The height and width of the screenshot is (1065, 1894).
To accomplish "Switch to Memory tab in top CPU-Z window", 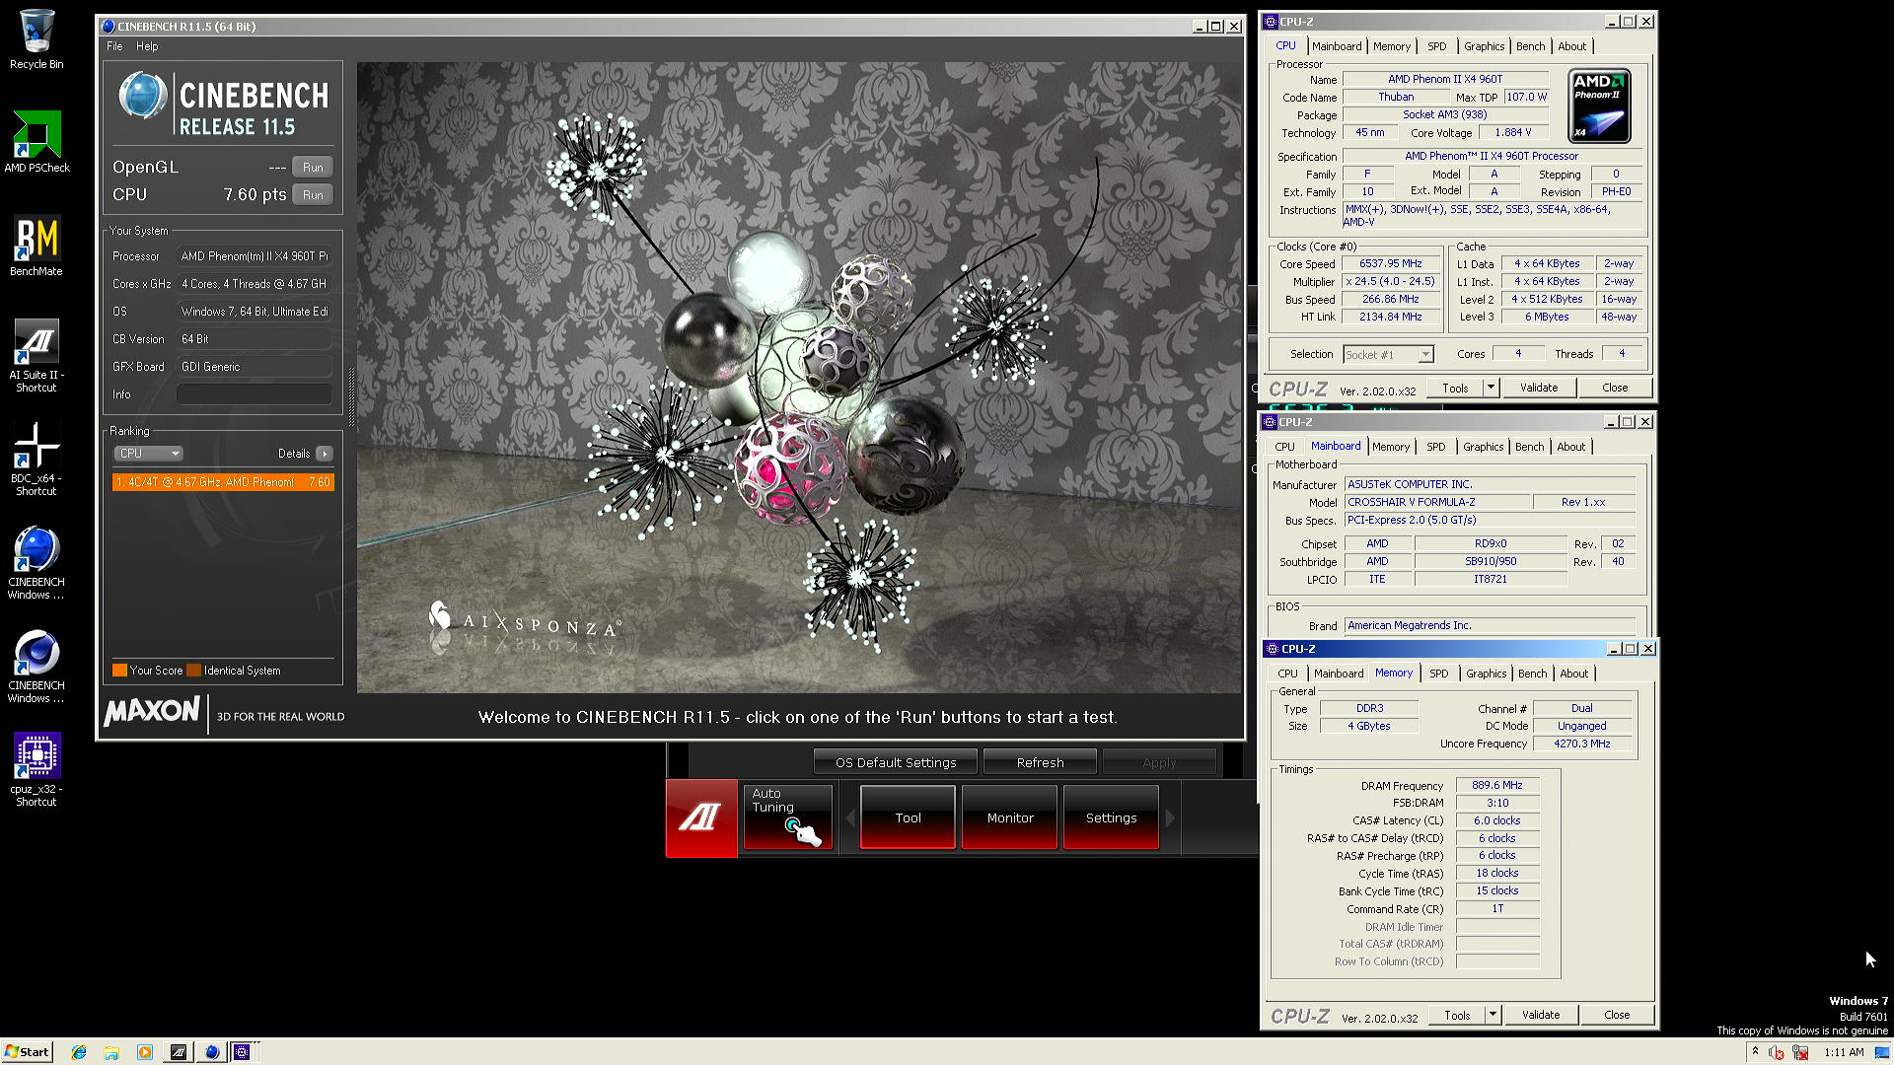I will (1391, 46).
